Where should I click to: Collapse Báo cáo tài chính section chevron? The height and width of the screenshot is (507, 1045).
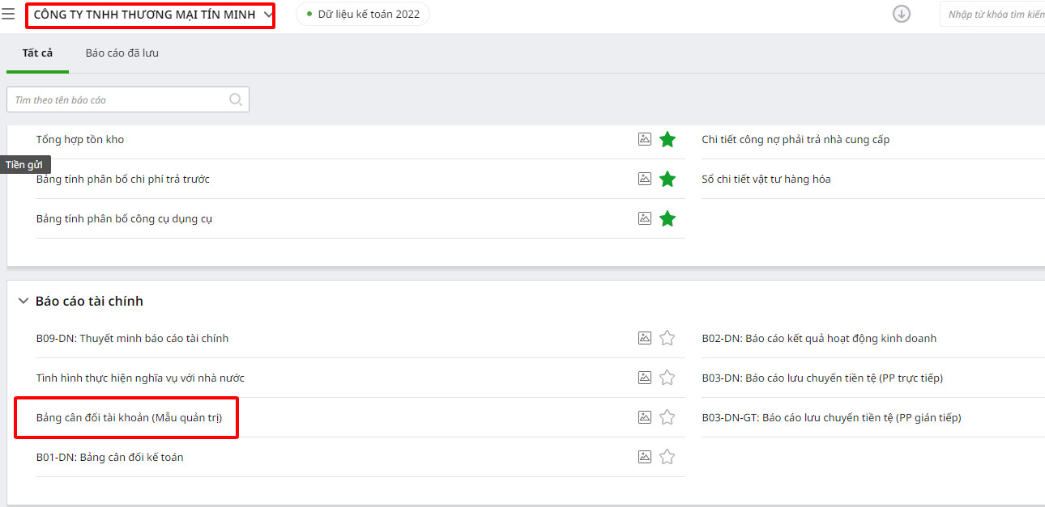(x=23, y=301)
